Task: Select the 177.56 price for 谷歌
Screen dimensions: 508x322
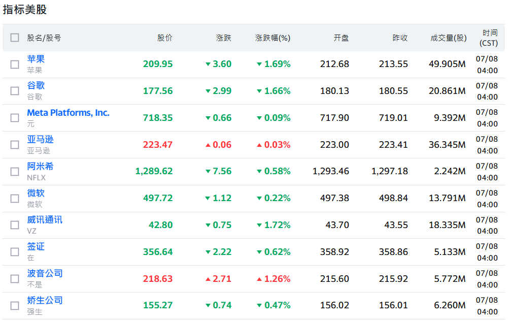Action: click(x=158, y=91)
